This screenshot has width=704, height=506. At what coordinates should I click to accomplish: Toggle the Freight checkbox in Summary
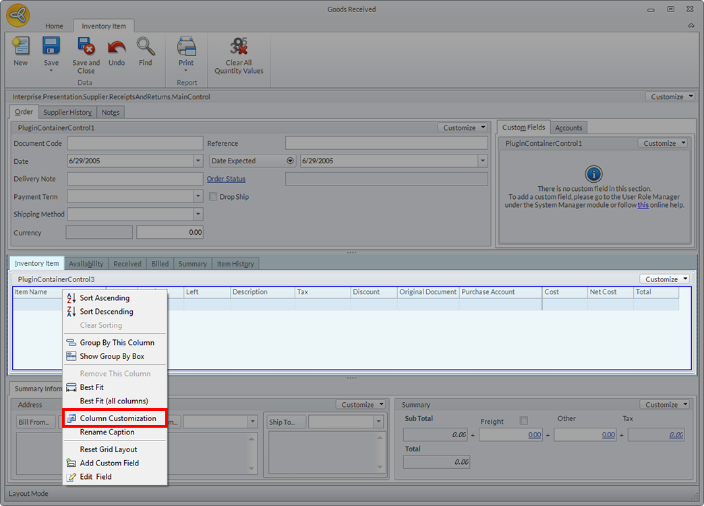point(524,421)
